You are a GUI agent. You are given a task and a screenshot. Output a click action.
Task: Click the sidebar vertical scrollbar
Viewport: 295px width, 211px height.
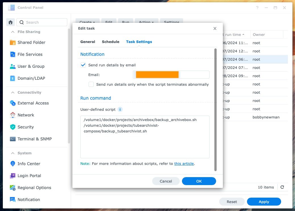tap(69, 86)
